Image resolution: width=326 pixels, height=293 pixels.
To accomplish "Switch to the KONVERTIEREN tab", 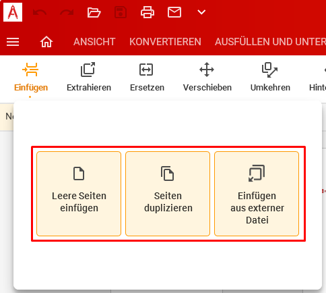I will click(x=165, y=42).
